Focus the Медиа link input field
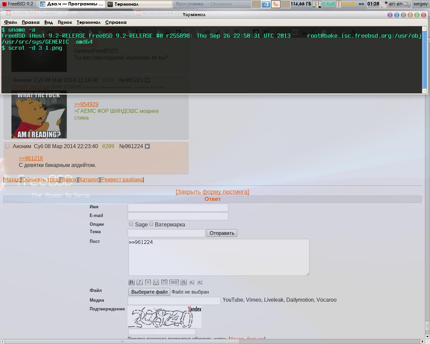 point(174,301)
